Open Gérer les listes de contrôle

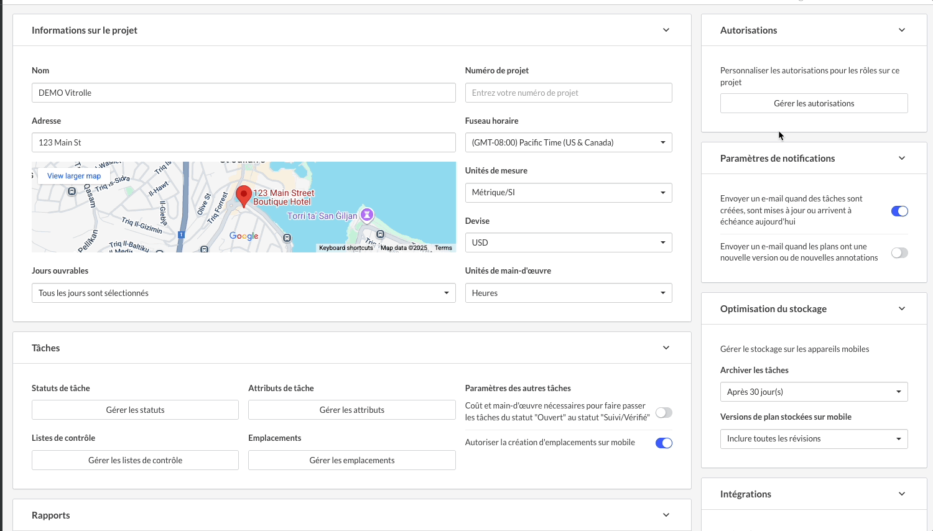tap(135, 460)
